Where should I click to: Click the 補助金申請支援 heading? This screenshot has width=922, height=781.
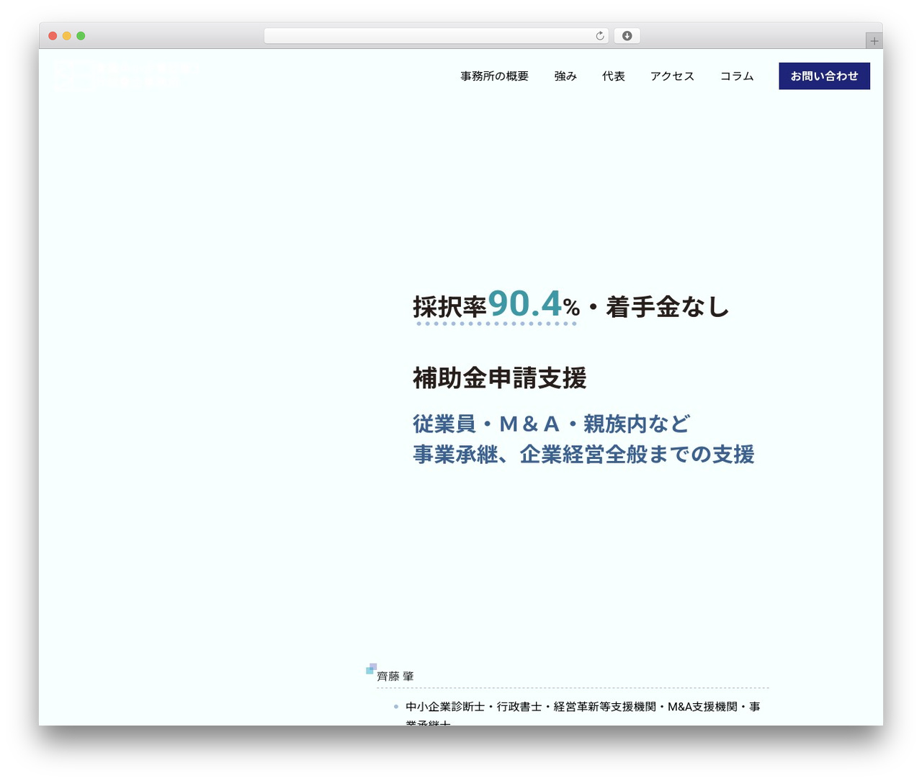(x=500, y=378)
